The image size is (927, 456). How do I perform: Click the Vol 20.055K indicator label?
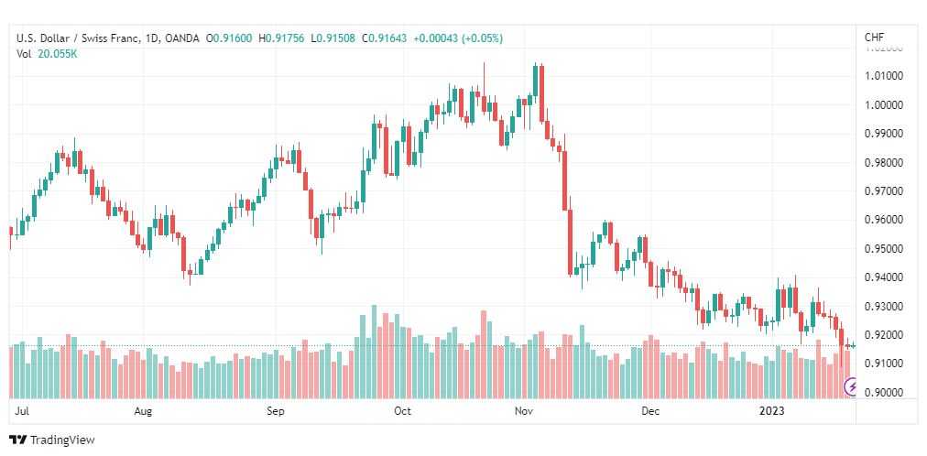click(x=47, y=54)
